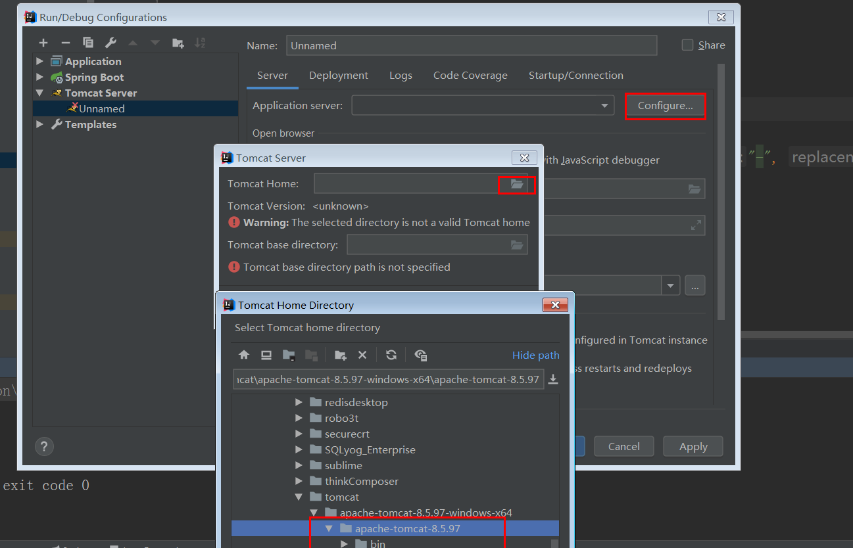
Task: Switch to the Deployment tab
Action: click(x=339, y=76)
